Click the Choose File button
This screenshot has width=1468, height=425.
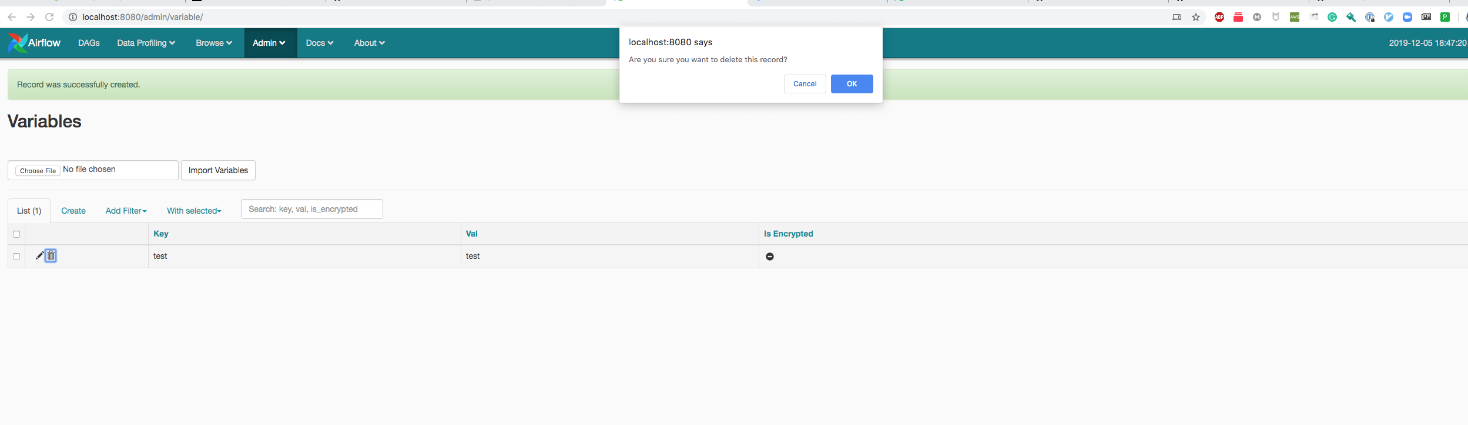coord(38,171)
